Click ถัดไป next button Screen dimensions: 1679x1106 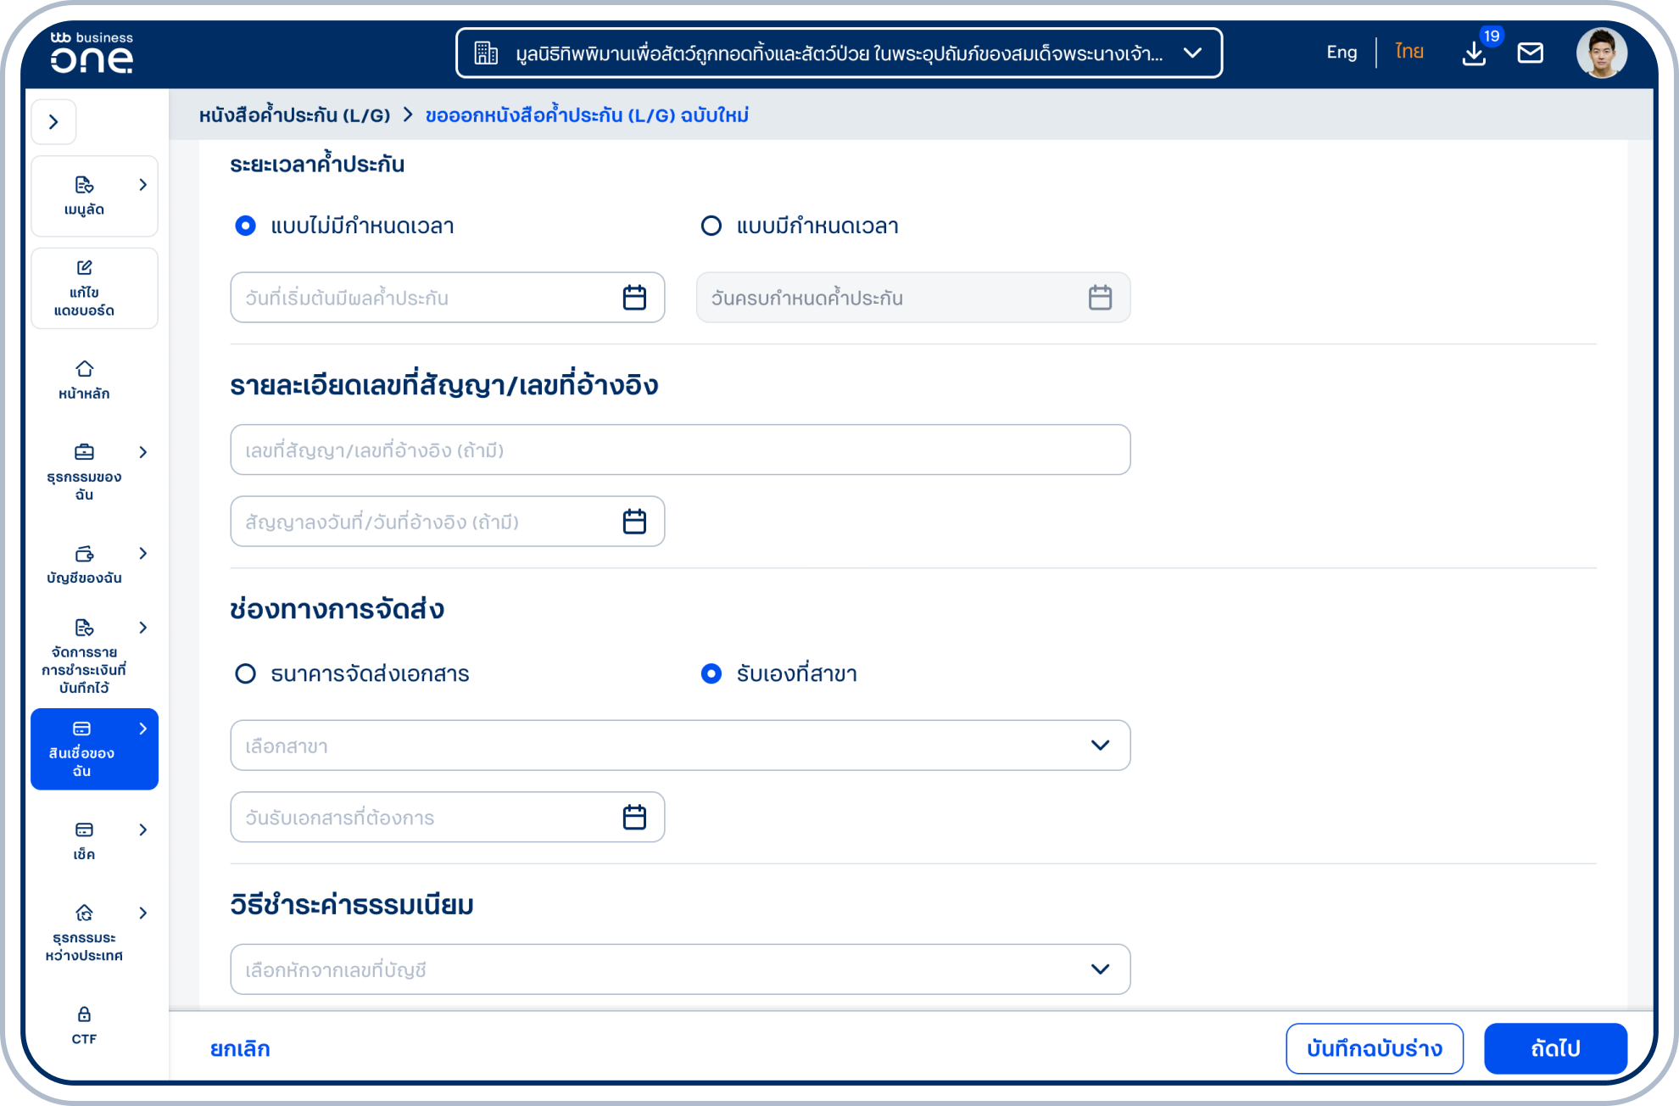click(x=1555, y=1049)
